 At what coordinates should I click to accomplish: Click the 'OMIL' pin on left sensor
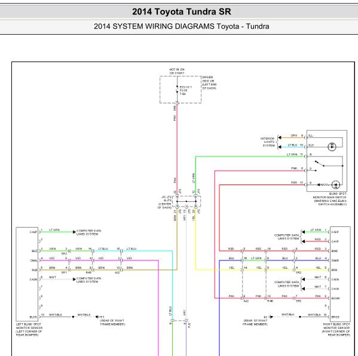click(x=34, y=260)
